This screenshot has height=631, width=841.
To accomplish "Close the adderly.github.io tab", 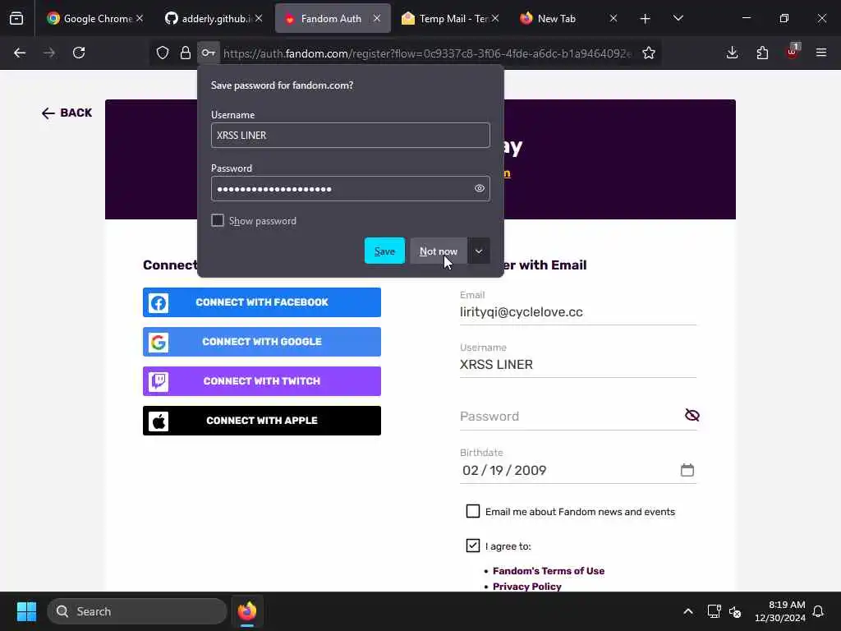I will coord(259,18).
